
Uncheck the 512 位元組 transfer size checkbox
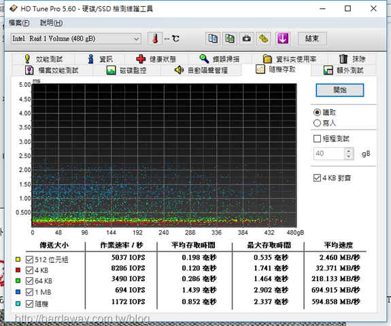29,259
